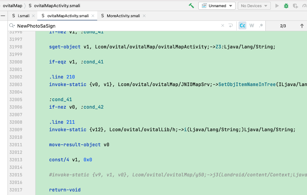Screen dimensions: 307x195
Task: Click the Run with Coverage shield icon
Action: pyautogui.click(x=295, y=6)
